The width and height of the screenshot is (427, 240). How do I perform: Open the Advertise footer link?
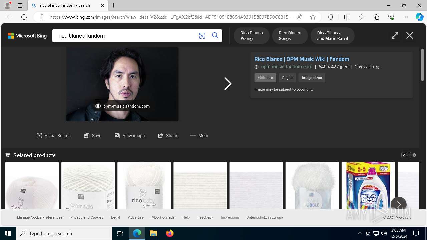click(x=136, y=217)
